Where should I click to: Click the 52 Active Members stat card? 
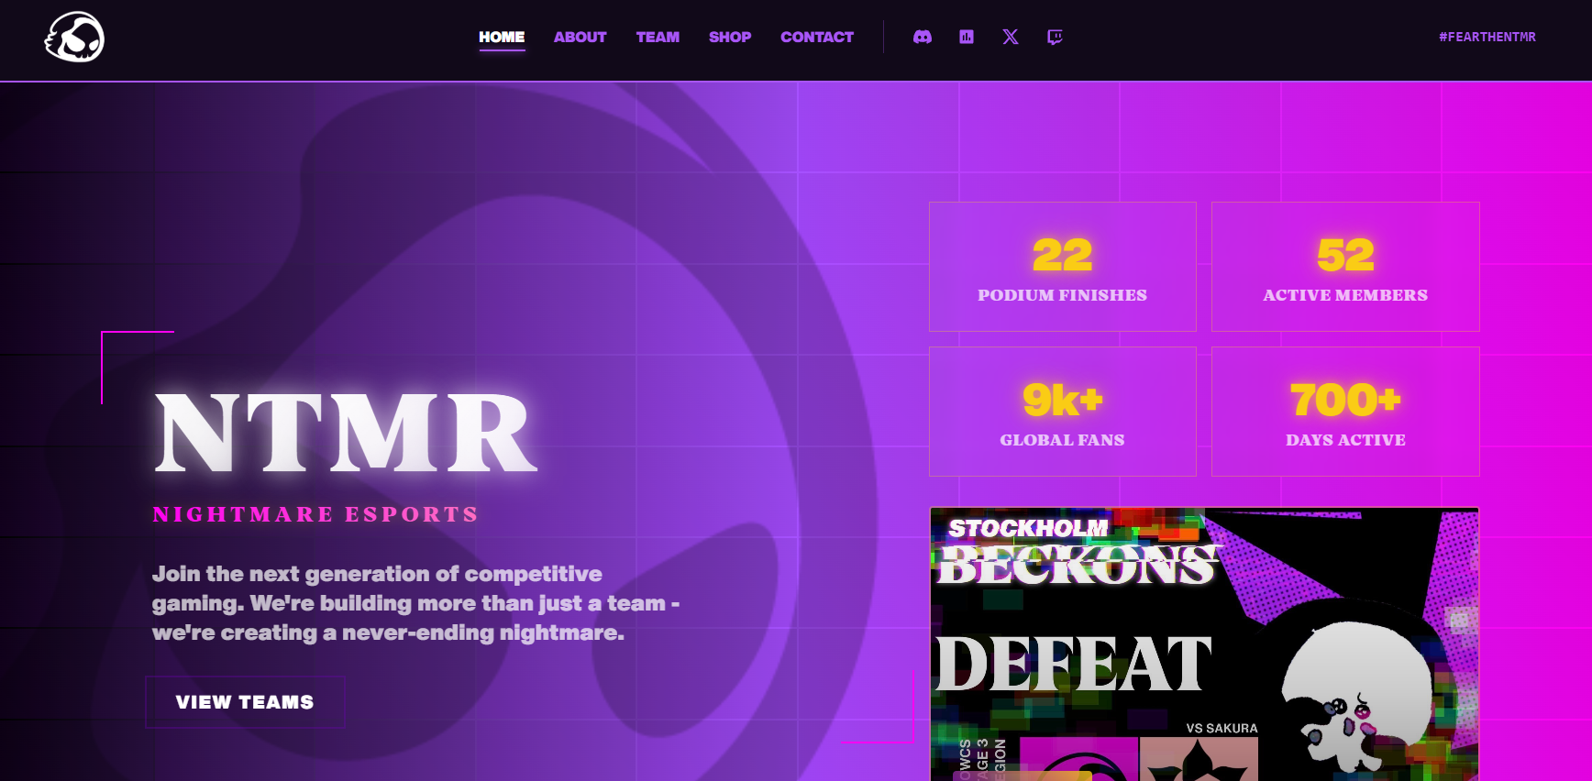click(x=1345, y=267)
